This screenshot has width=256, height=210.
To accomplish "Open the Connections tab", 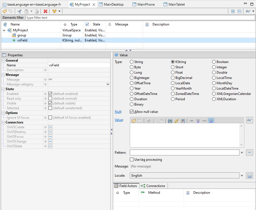I will 153,186.
